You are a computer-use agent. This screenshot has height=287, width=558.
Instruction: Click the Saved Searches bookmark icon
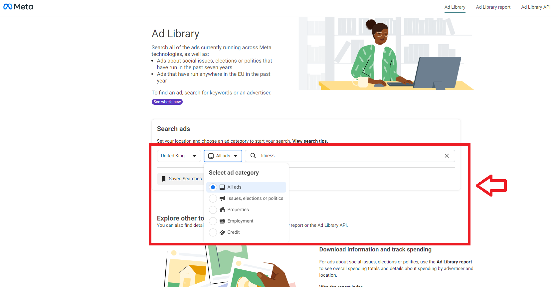pyautogui.click(x=164, y=179)
